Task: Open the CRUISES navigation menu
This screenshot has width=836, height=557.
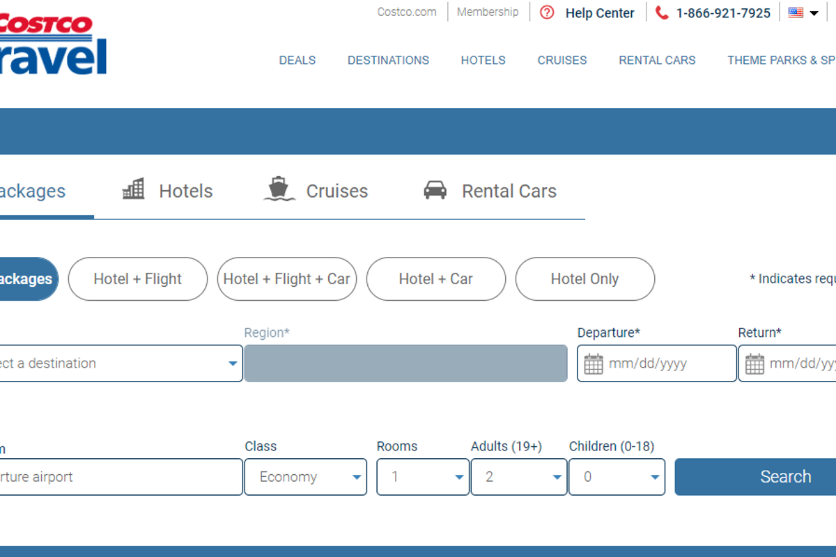Action: 562,61
